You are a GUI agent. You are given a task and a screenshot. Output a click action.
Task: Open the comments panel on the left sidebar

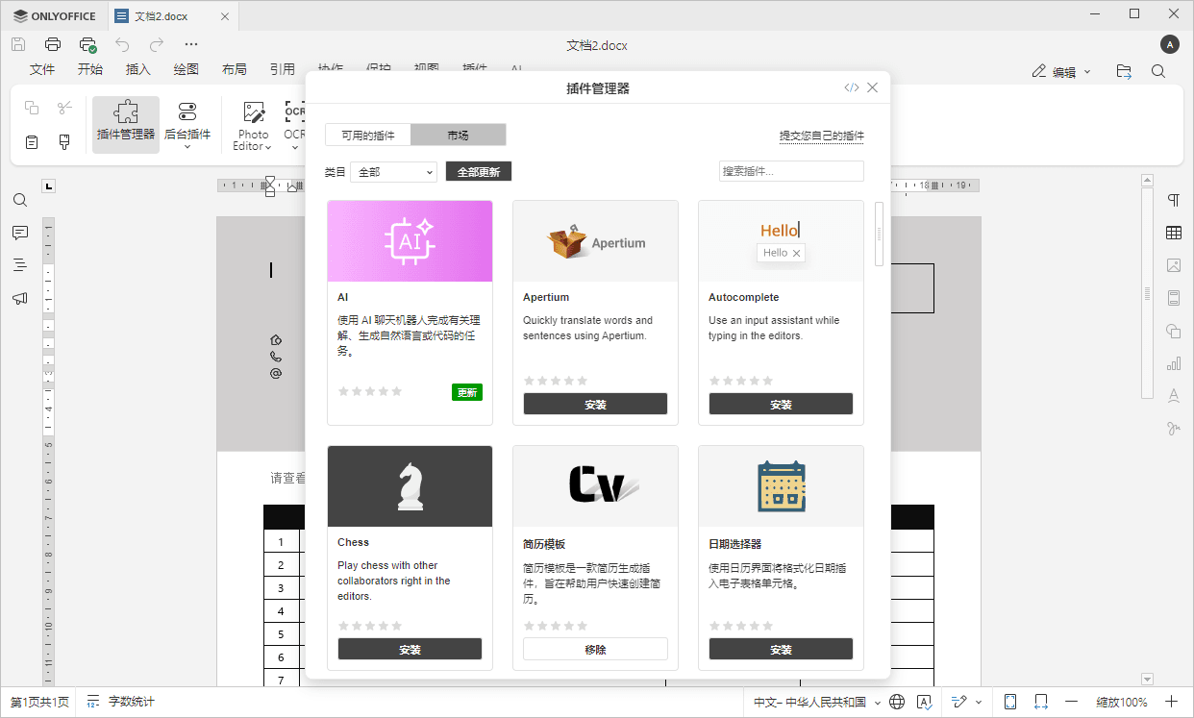click(x=20, y=233)
